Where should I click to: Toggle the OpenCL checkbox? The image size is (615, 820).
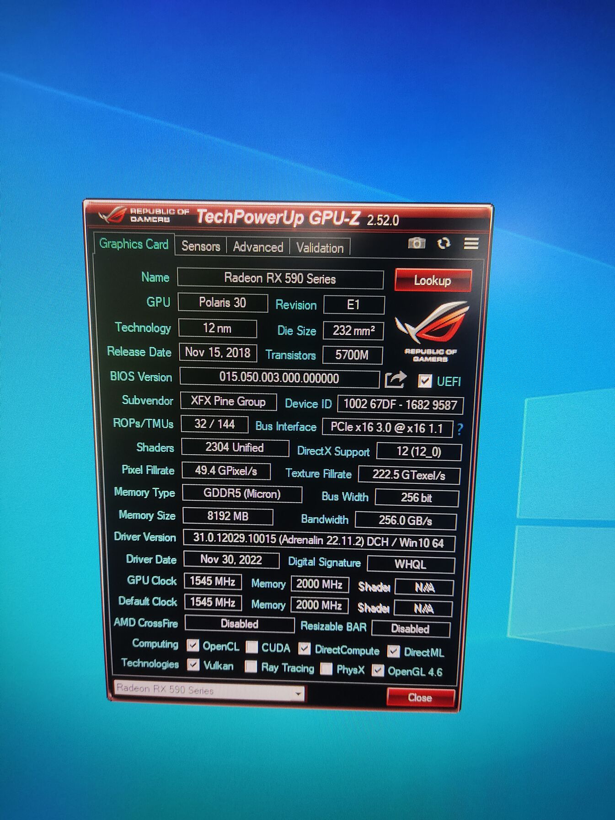193,645
